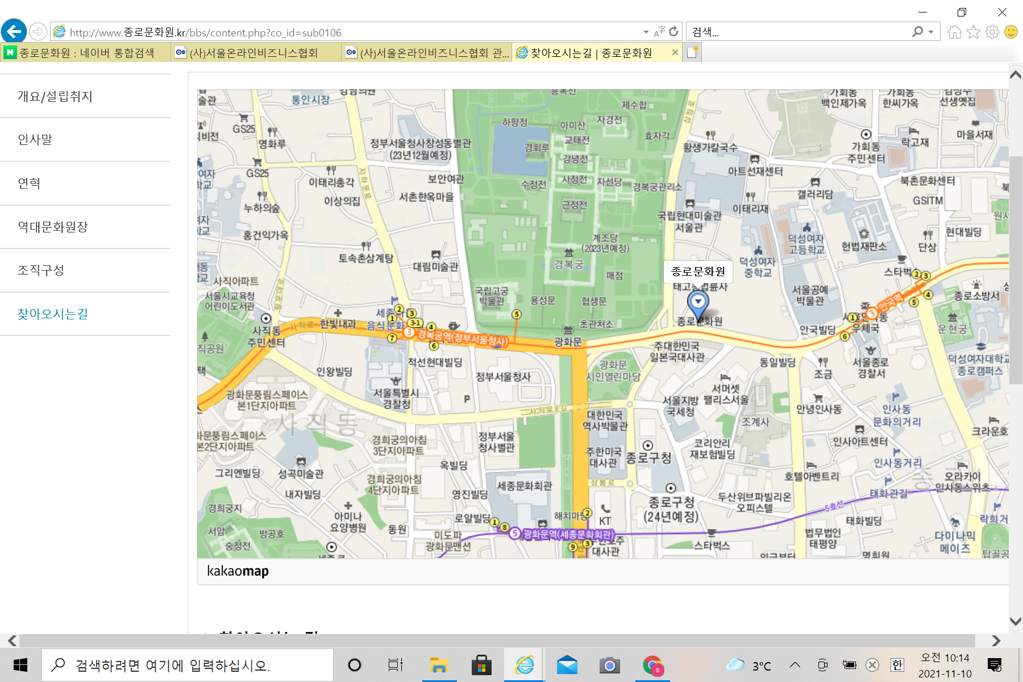Viewport: 1023px width, 682px height.
Task: Click weather 3°C widget in taskbar
Action: click(x=749, y=665)
